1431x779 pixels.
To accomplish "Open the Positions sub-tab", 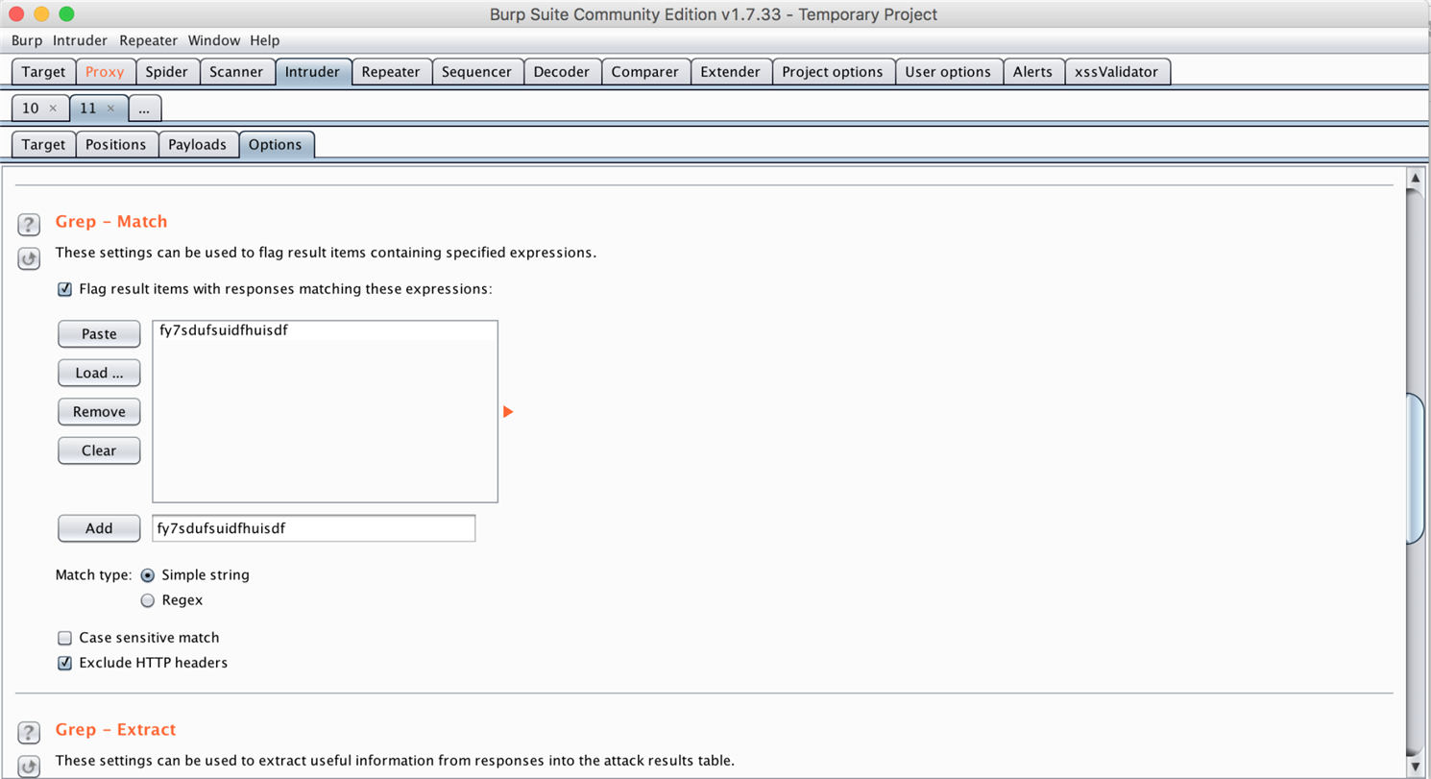I will point(116,145).
